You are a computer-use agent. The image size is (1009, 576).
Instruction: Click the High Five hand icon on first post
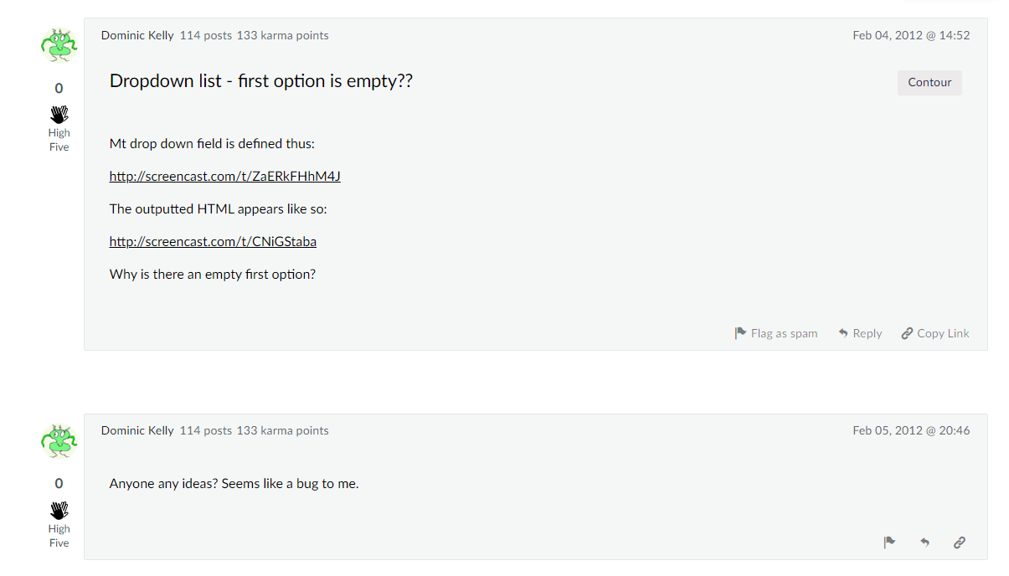tap(59, 115)
